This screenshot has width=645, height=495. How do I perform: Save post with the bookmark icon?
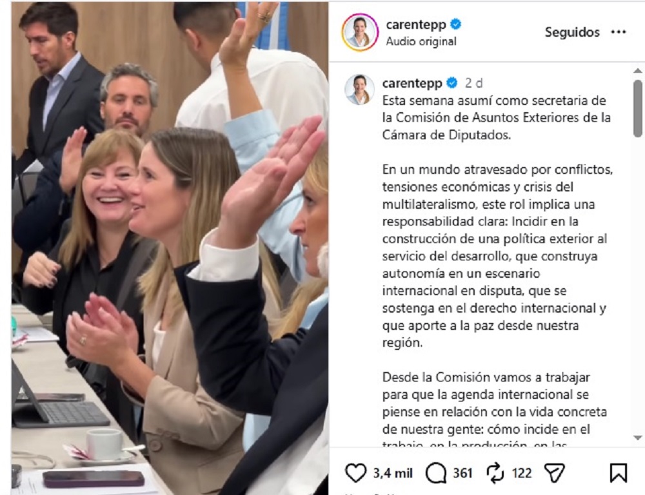pos(619,473)
